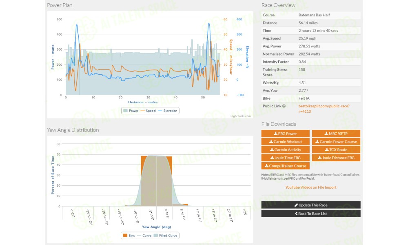
Task: Hide the Speed series via its legend entry
Action: click(148, 111)
